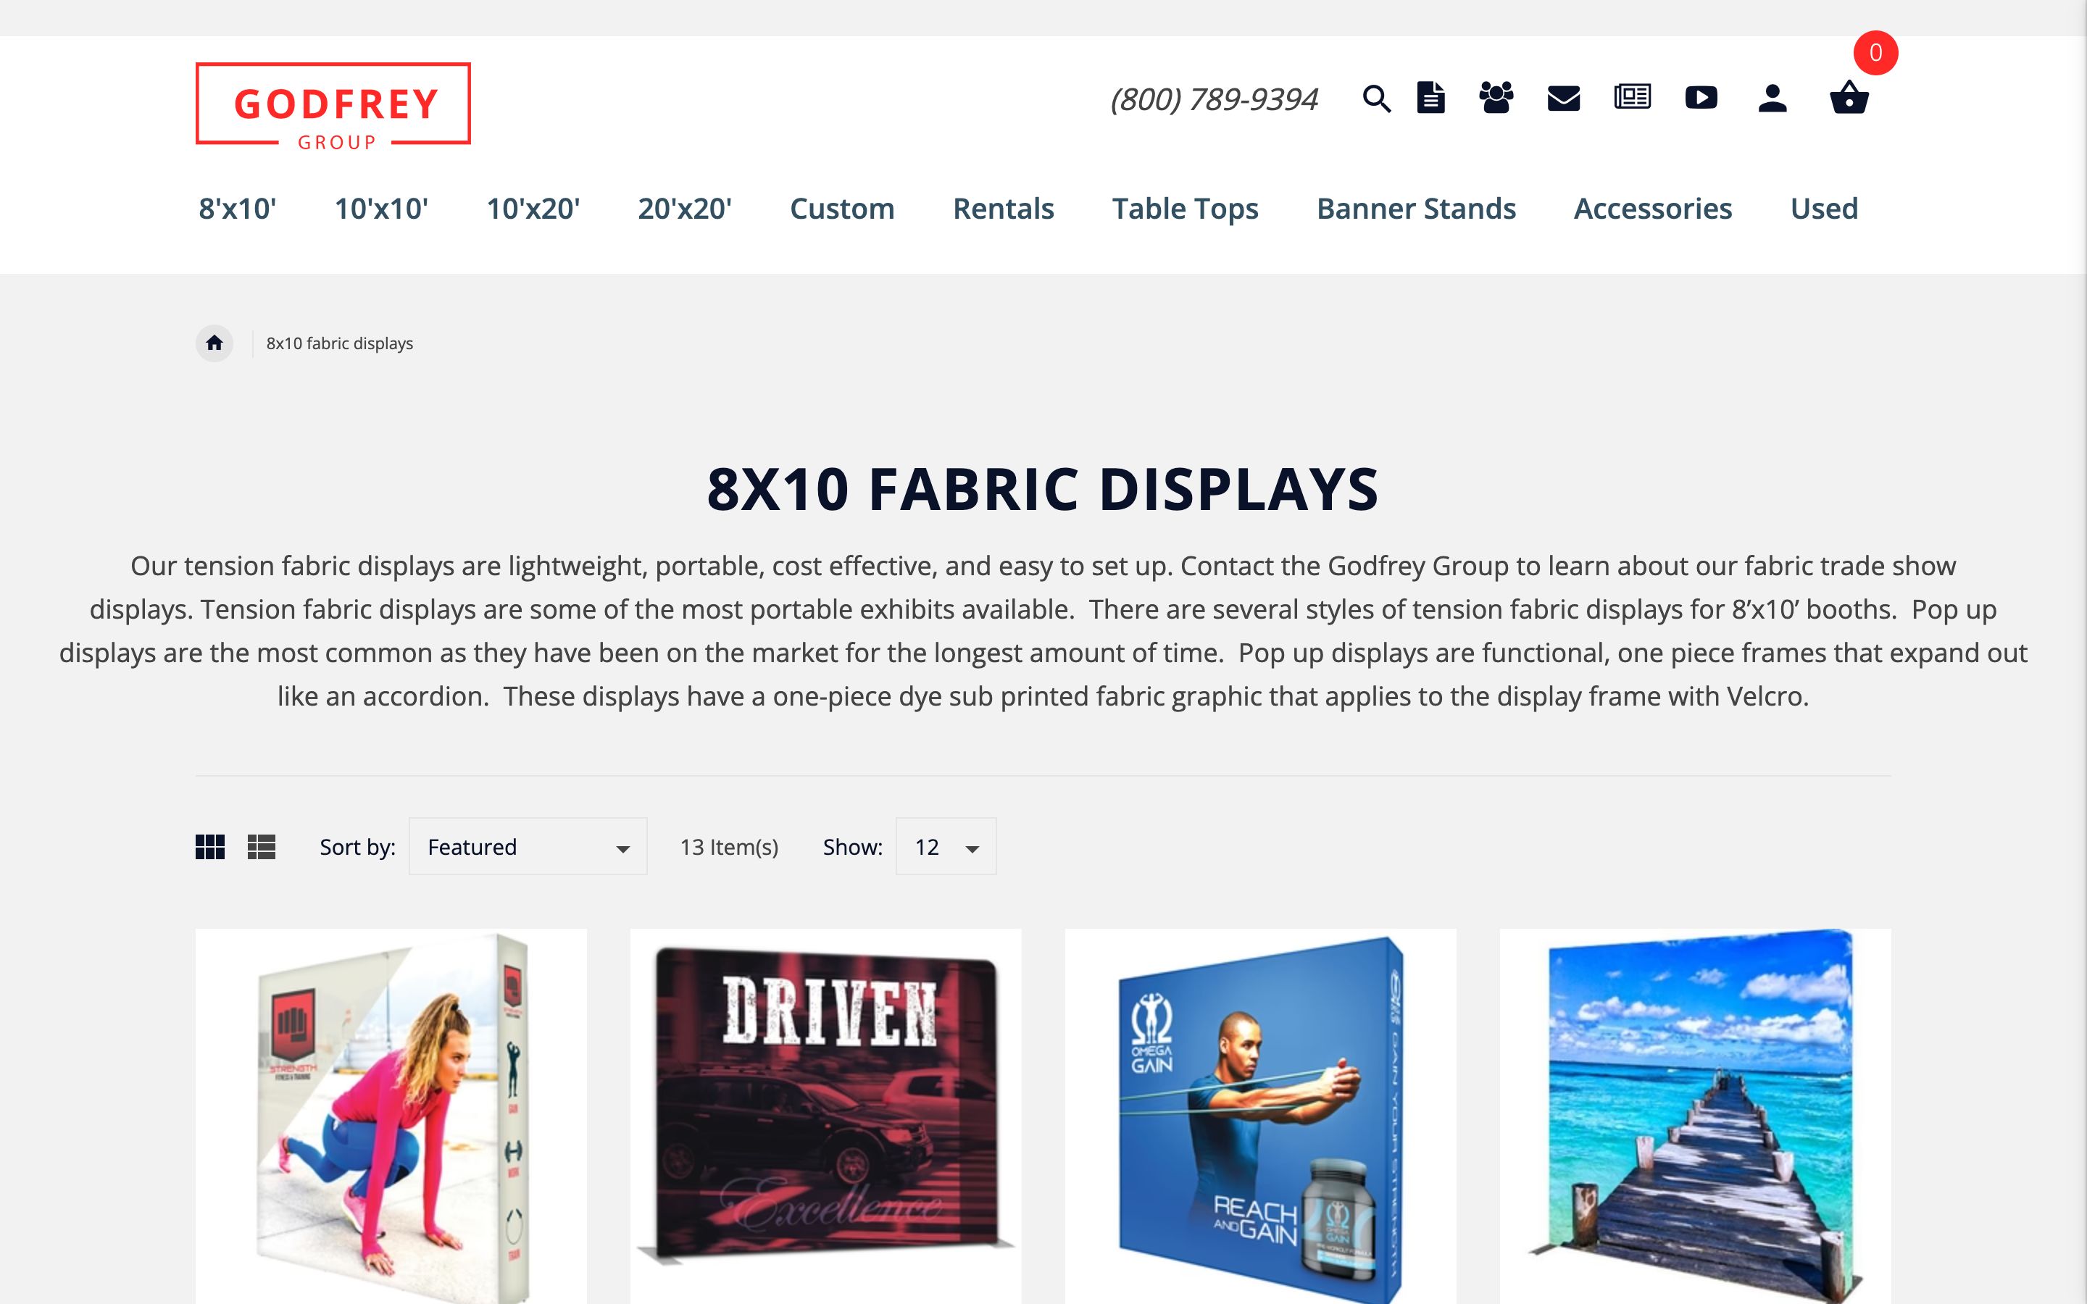Click the Godfrey Group logo

coord(333,106)
